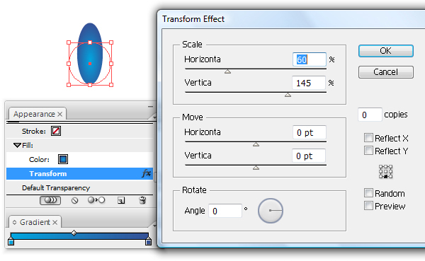Open the Appearance panel menu arrow
Image resolution: width=425 pixels, height=261 pixels.
154,117
